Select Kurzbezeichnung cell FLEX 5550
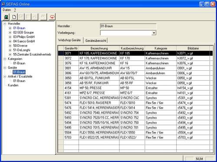The height and width of the screenshot is (162, 217). coord(132,132)
